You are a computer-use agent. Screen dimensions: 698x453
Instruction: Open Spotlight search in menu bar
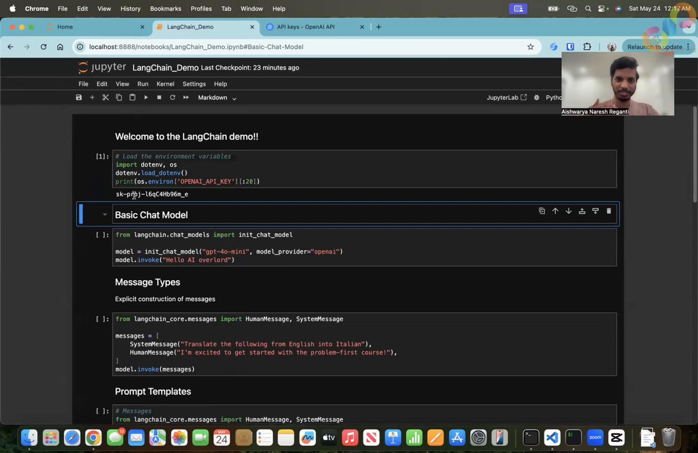tap(588, 8)
